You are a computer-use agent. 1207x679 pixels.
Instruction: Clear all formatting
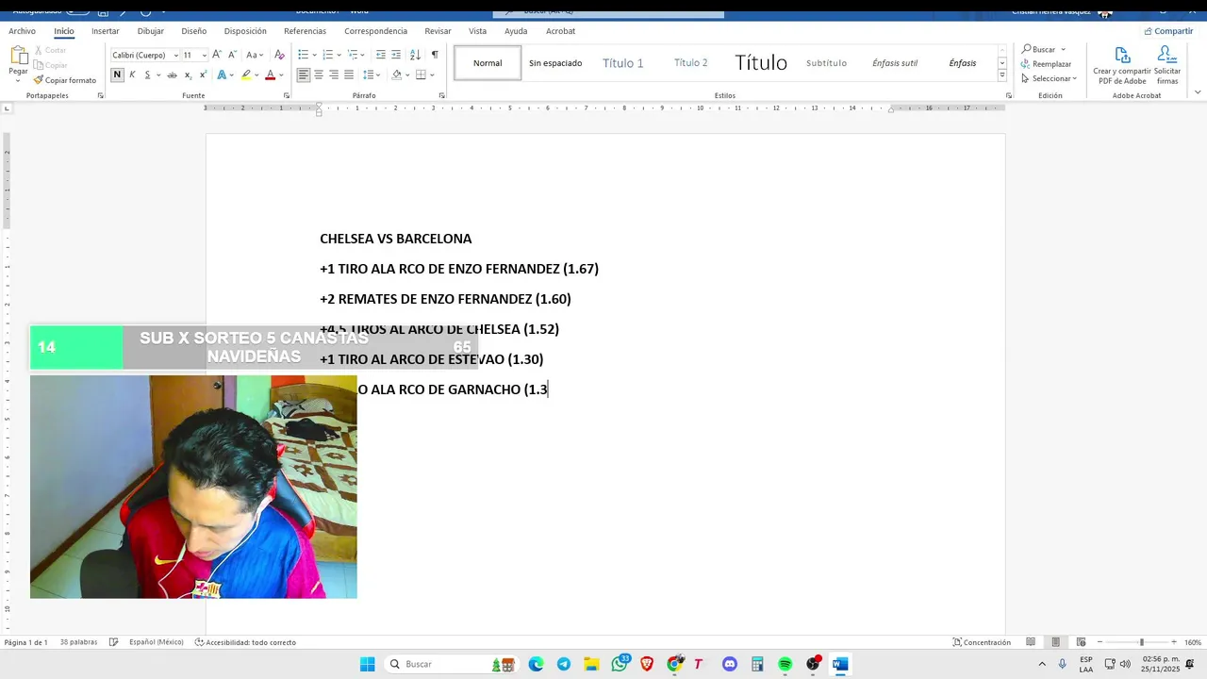(279, 55)
